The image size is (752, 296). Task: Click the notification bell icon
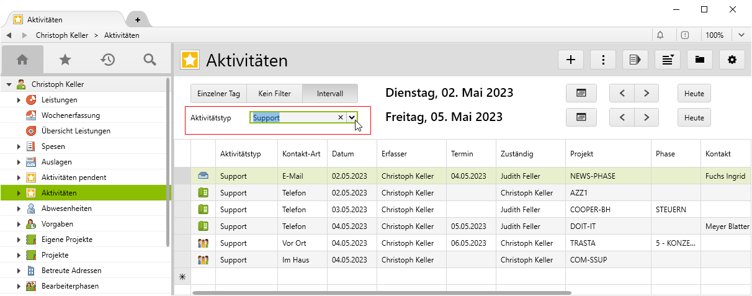(660, 35)
